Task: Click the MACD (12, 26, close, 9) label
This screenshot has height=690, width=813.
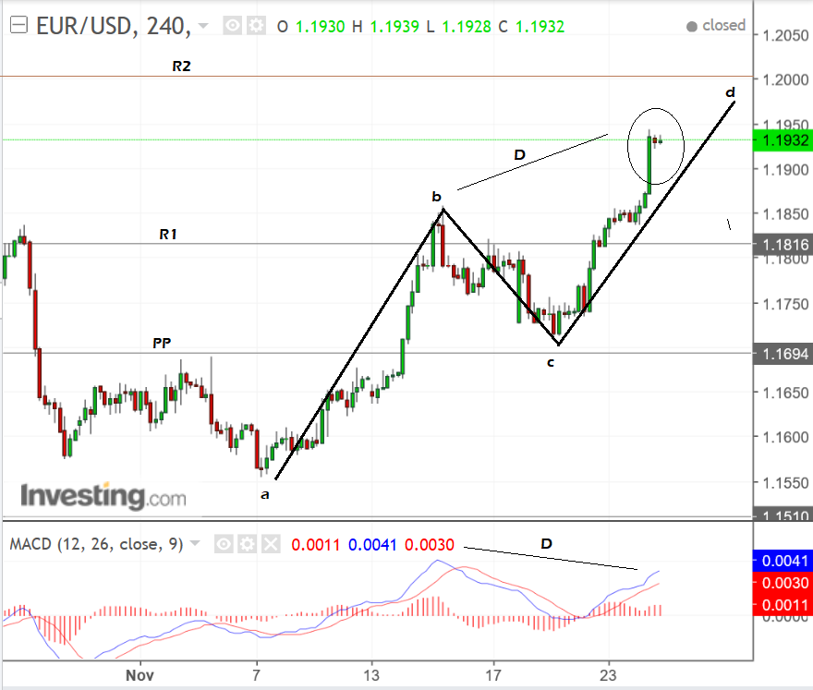Action: point(96,544)
